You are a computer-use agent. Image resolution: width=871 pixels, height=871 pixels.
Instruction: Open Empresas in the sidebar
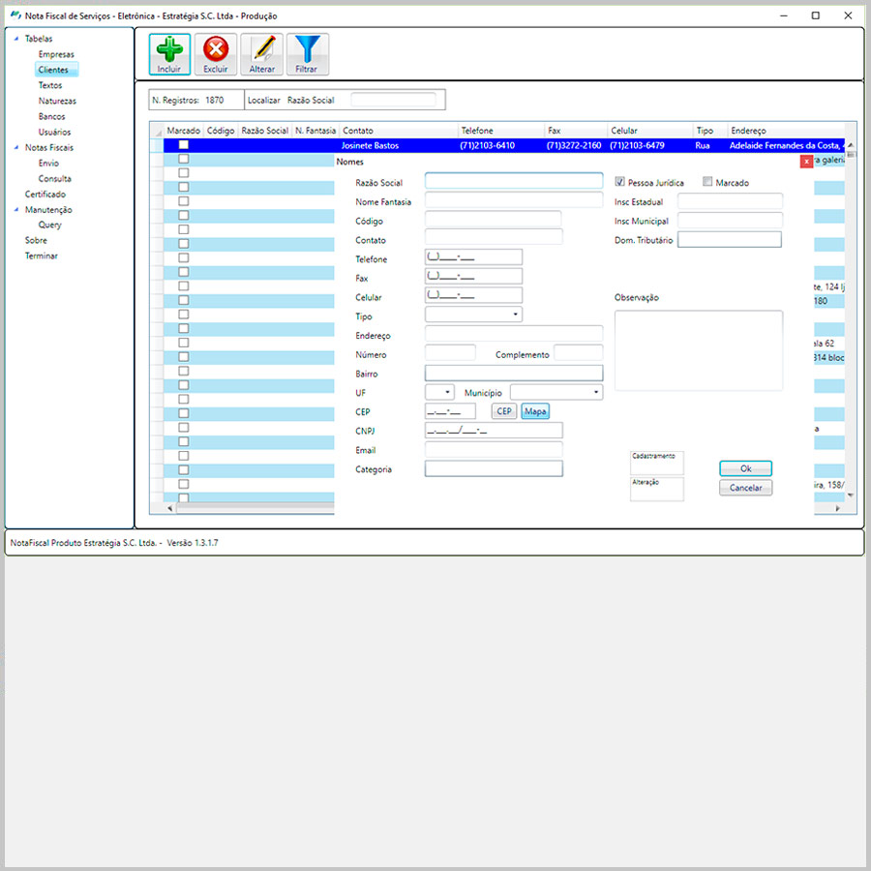56,54
